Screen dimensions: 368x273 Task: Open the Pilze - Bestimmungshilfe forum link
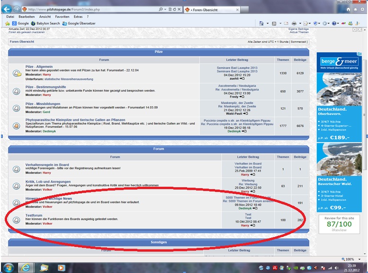[x=47, y=87]
